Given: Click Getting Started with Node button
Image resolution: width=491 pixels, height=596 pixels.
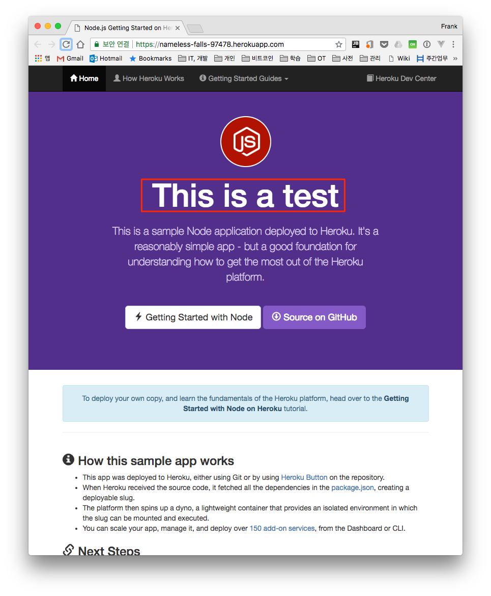Looking at the screenshot, I should (x=193, y=317).
